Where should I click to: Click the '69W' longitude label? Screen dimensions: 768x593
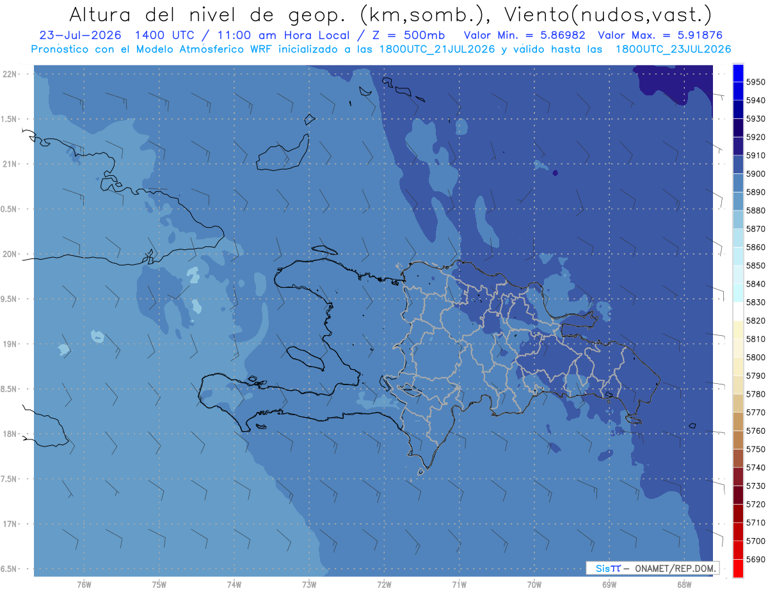tap(609, 584)
